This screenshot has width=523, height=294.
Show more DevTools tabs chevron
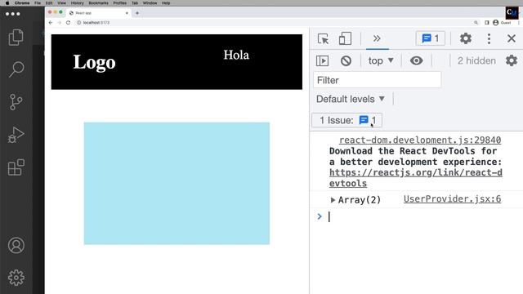377,38
